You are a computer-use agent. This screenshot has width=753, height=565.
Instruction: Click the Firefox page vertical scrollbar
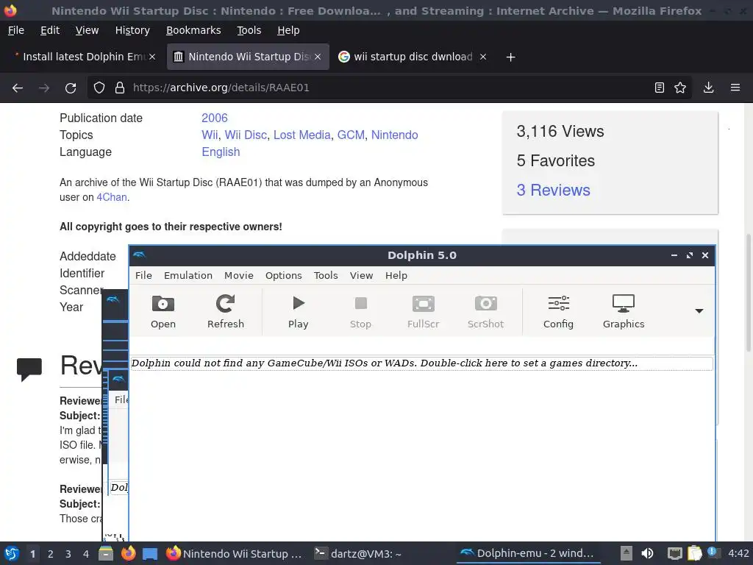pos(748,293)
